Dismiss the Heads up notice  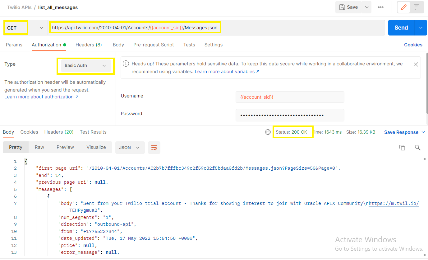click(x=416, y=64)
